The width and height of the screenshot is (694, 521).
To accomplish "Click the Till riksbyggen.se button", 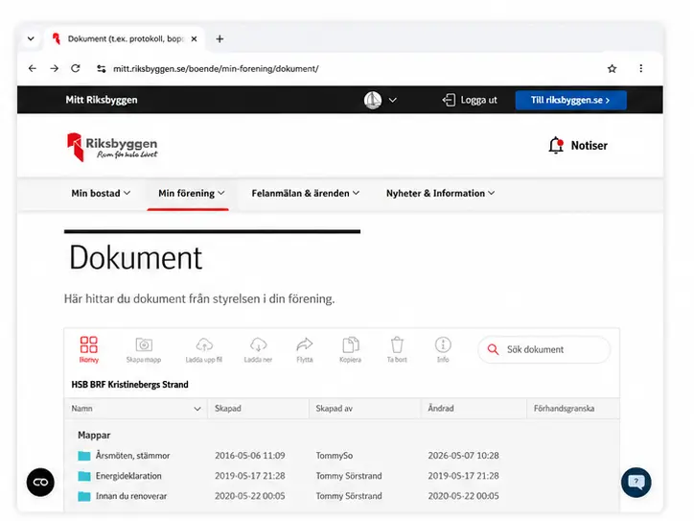I will tap(570, 100).
